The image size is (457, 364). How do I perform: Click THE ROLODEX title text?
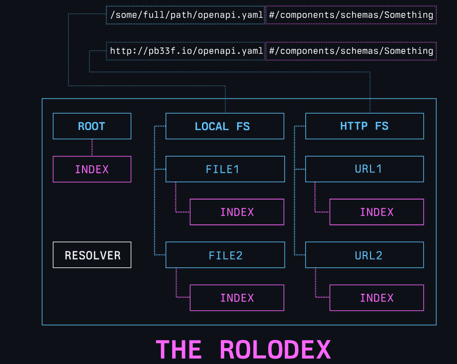pos(243,350)
